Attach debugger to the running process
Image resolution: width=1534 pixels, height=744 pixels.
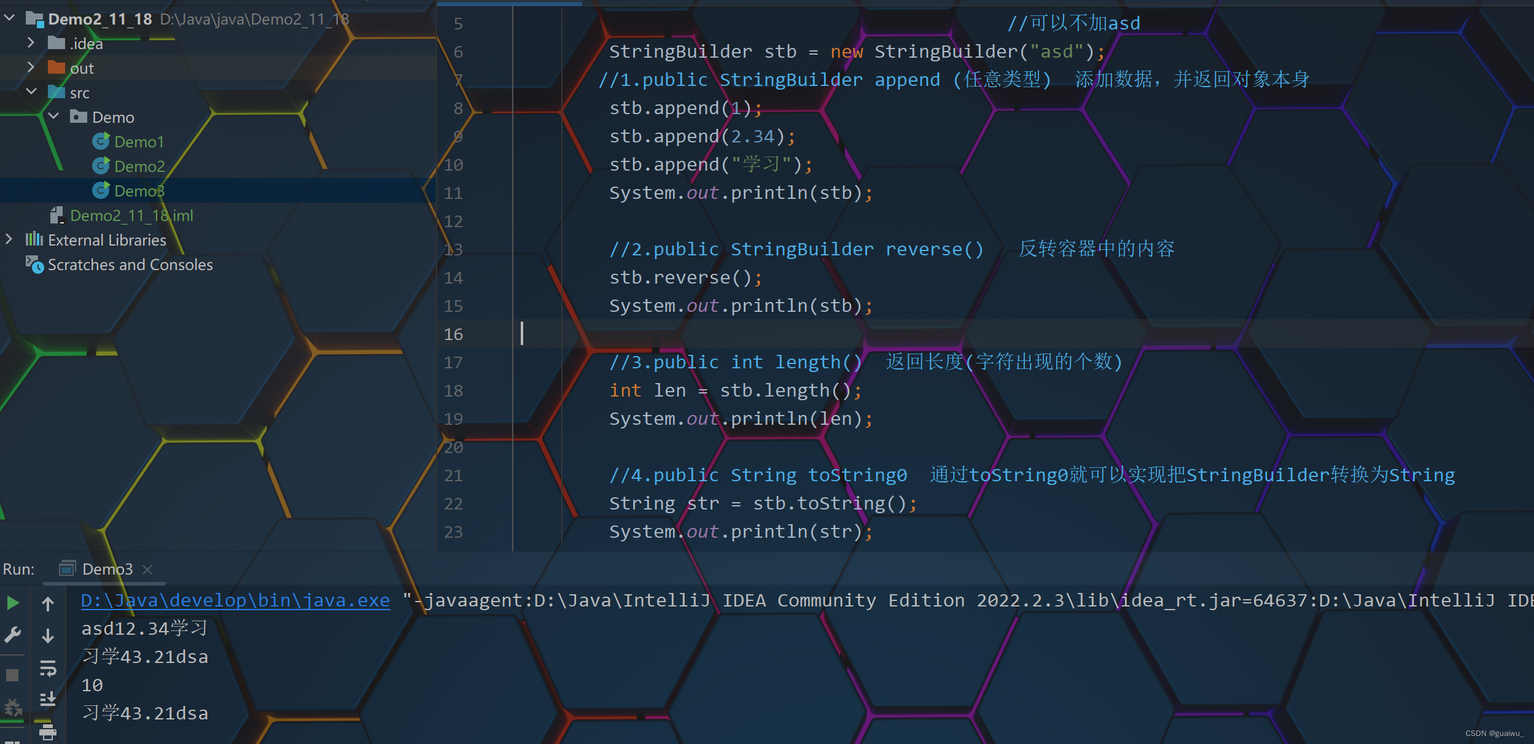tap(12, 707)
